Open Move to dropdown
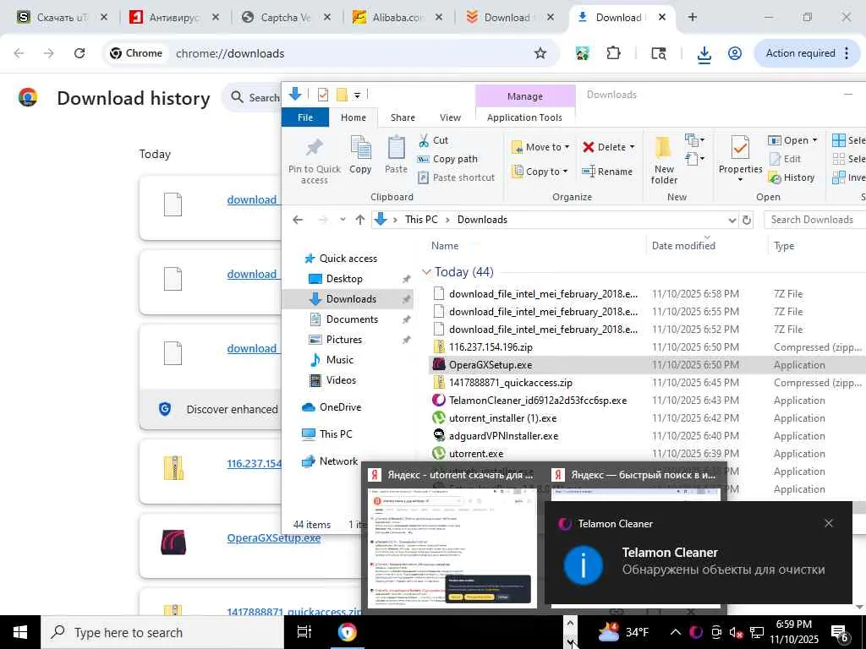 (x=540, y=147)
